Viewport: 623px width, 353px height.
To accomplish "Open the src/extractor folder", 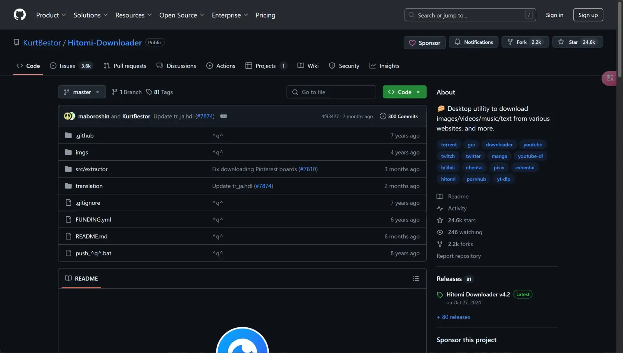I will [92, 169].
